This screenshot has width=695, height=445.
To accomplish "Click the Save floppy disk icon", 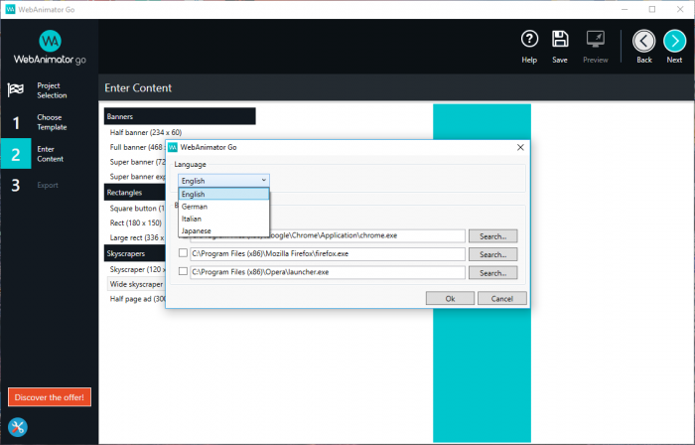I will point(560,40).
